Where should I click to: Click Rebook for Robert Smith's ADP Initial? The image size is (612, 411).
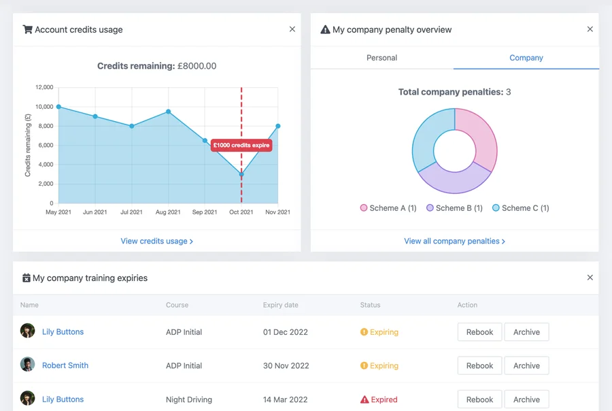click(479, 365)
